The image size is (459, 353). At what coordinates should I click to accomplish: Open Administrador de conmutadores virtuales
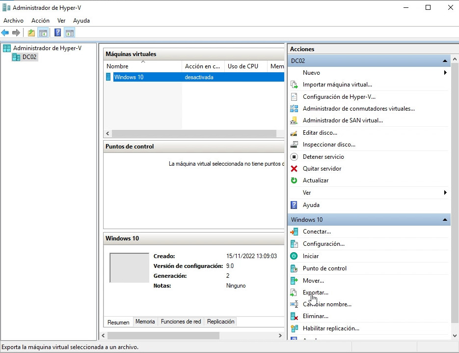coord(358,109)
